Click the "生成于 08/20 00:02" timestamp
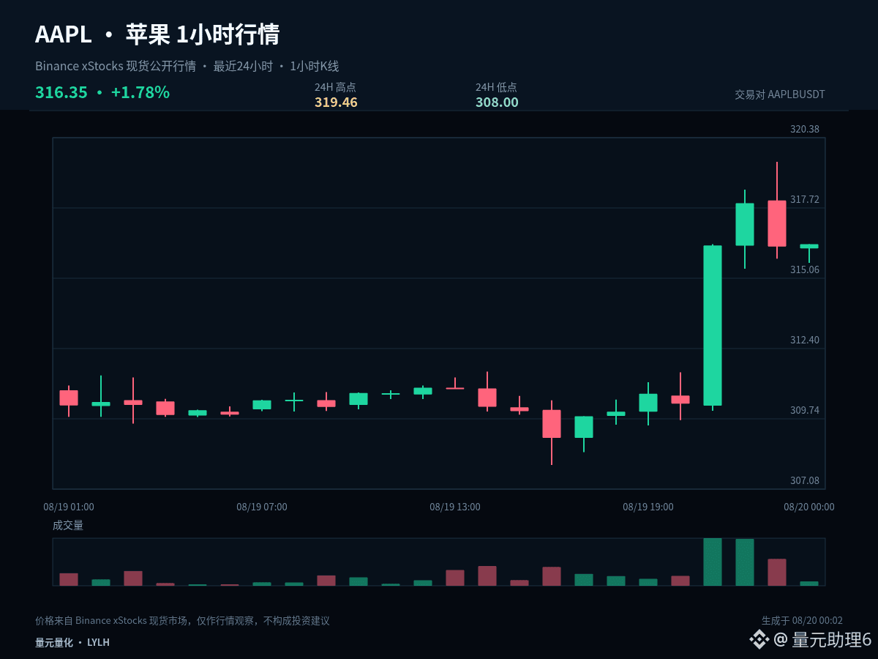Viewport: 878px width, 659px height. click(x=802, y=621)
